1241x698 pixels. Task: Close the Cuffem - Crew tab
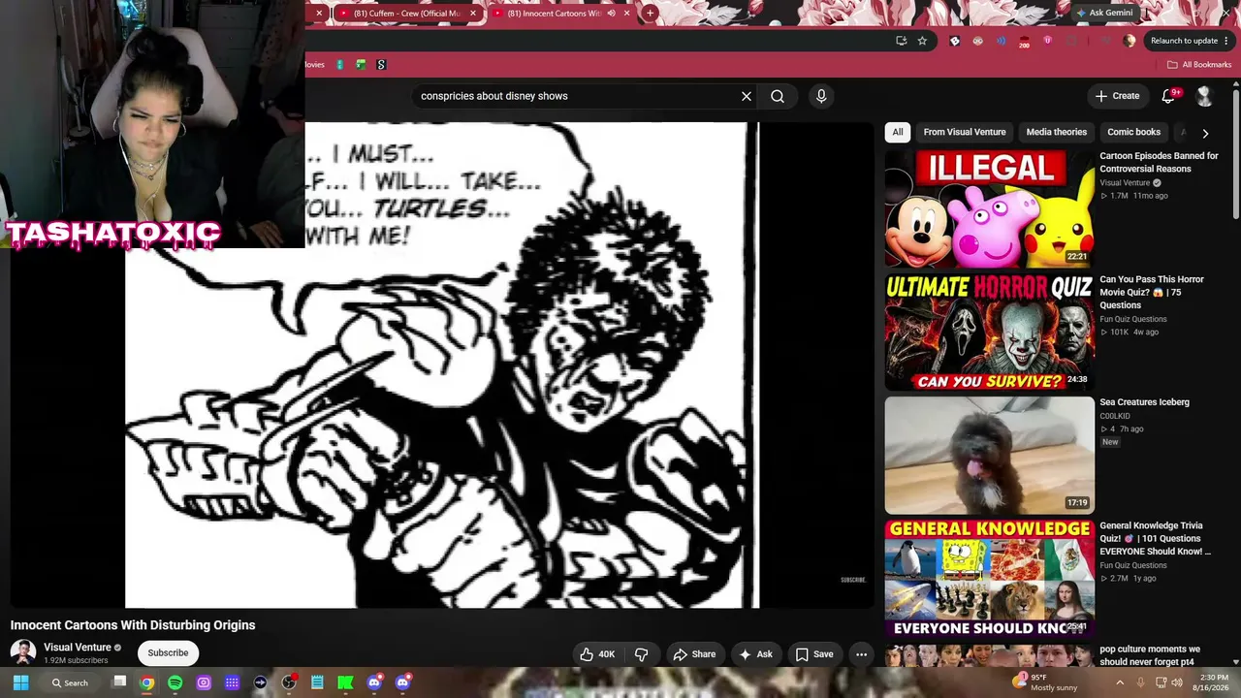[x=473, y=14]
